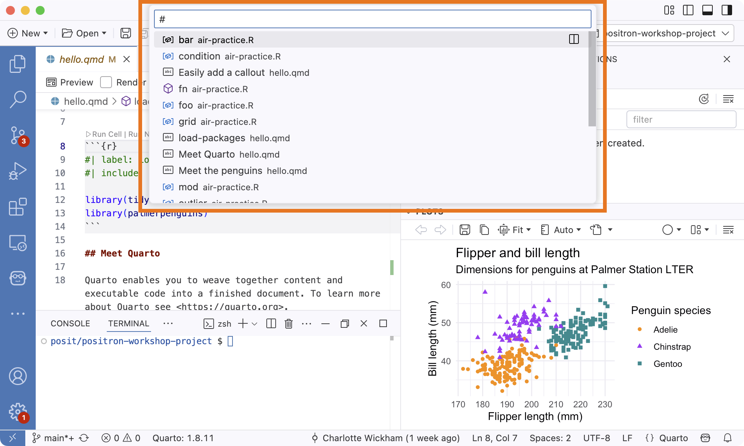Screen dimensions: 744x446
Task: Click the sync changes icon in status bar
Action: click(84, 438)
